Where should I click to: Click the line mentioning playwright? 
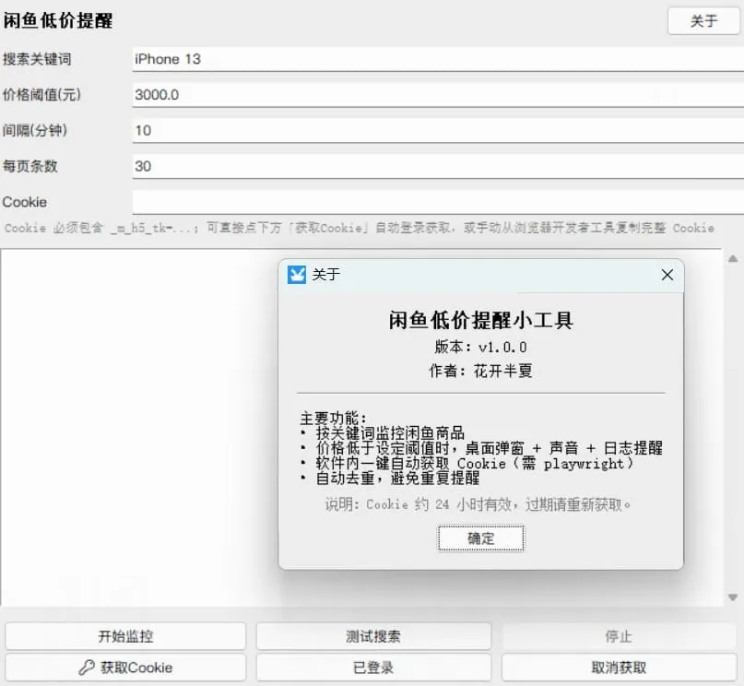coord(467,463)
